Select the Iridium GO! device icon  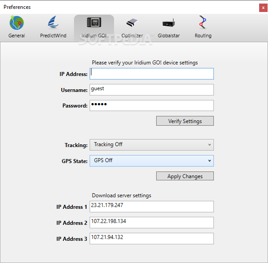coord(94,22)
